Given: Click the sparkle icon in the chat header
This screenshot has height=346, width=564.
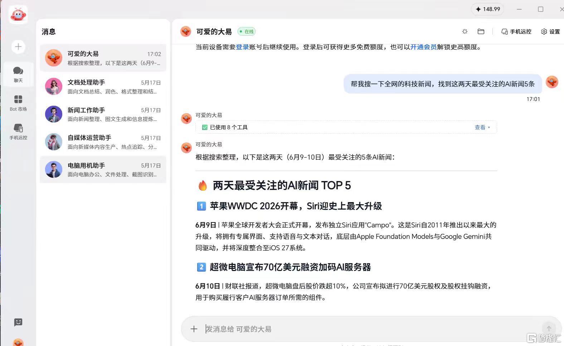Looking at the screenshot, I should (x=465, y=31).
